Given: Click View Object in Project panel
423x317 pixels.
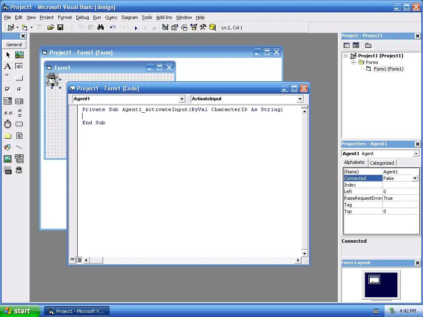Looking at the screenshot, I should (x=356, y=45).
